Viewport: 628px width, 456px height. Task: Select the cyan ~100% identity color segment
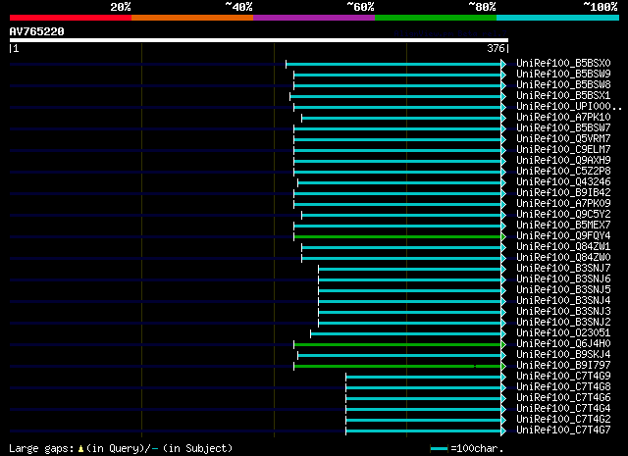(557, 18)
